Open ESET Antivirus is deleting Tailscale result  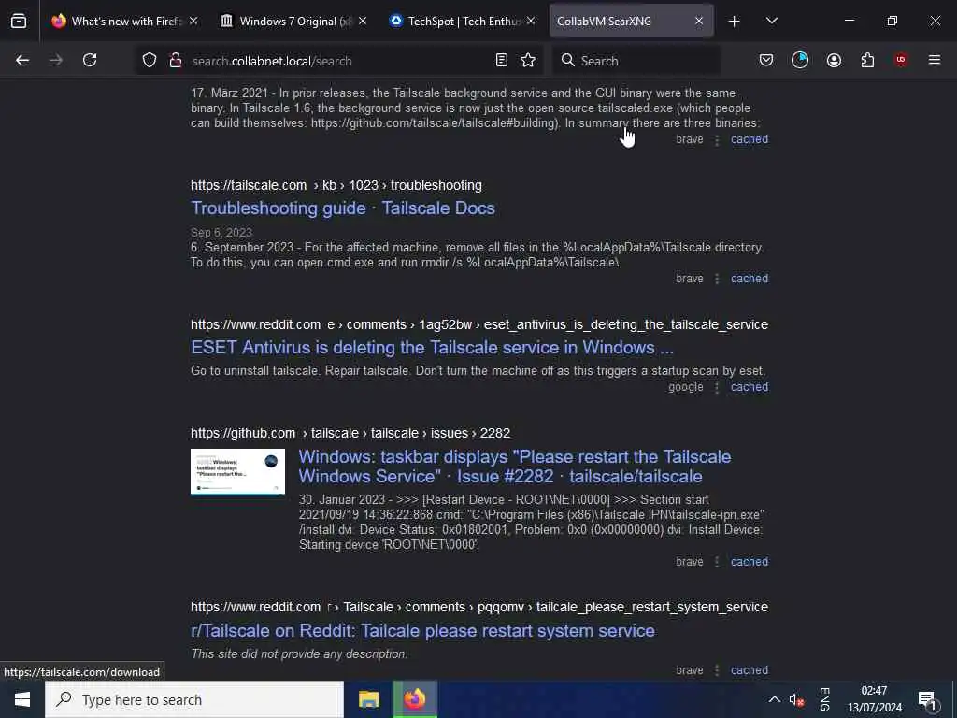click(432, 348)
